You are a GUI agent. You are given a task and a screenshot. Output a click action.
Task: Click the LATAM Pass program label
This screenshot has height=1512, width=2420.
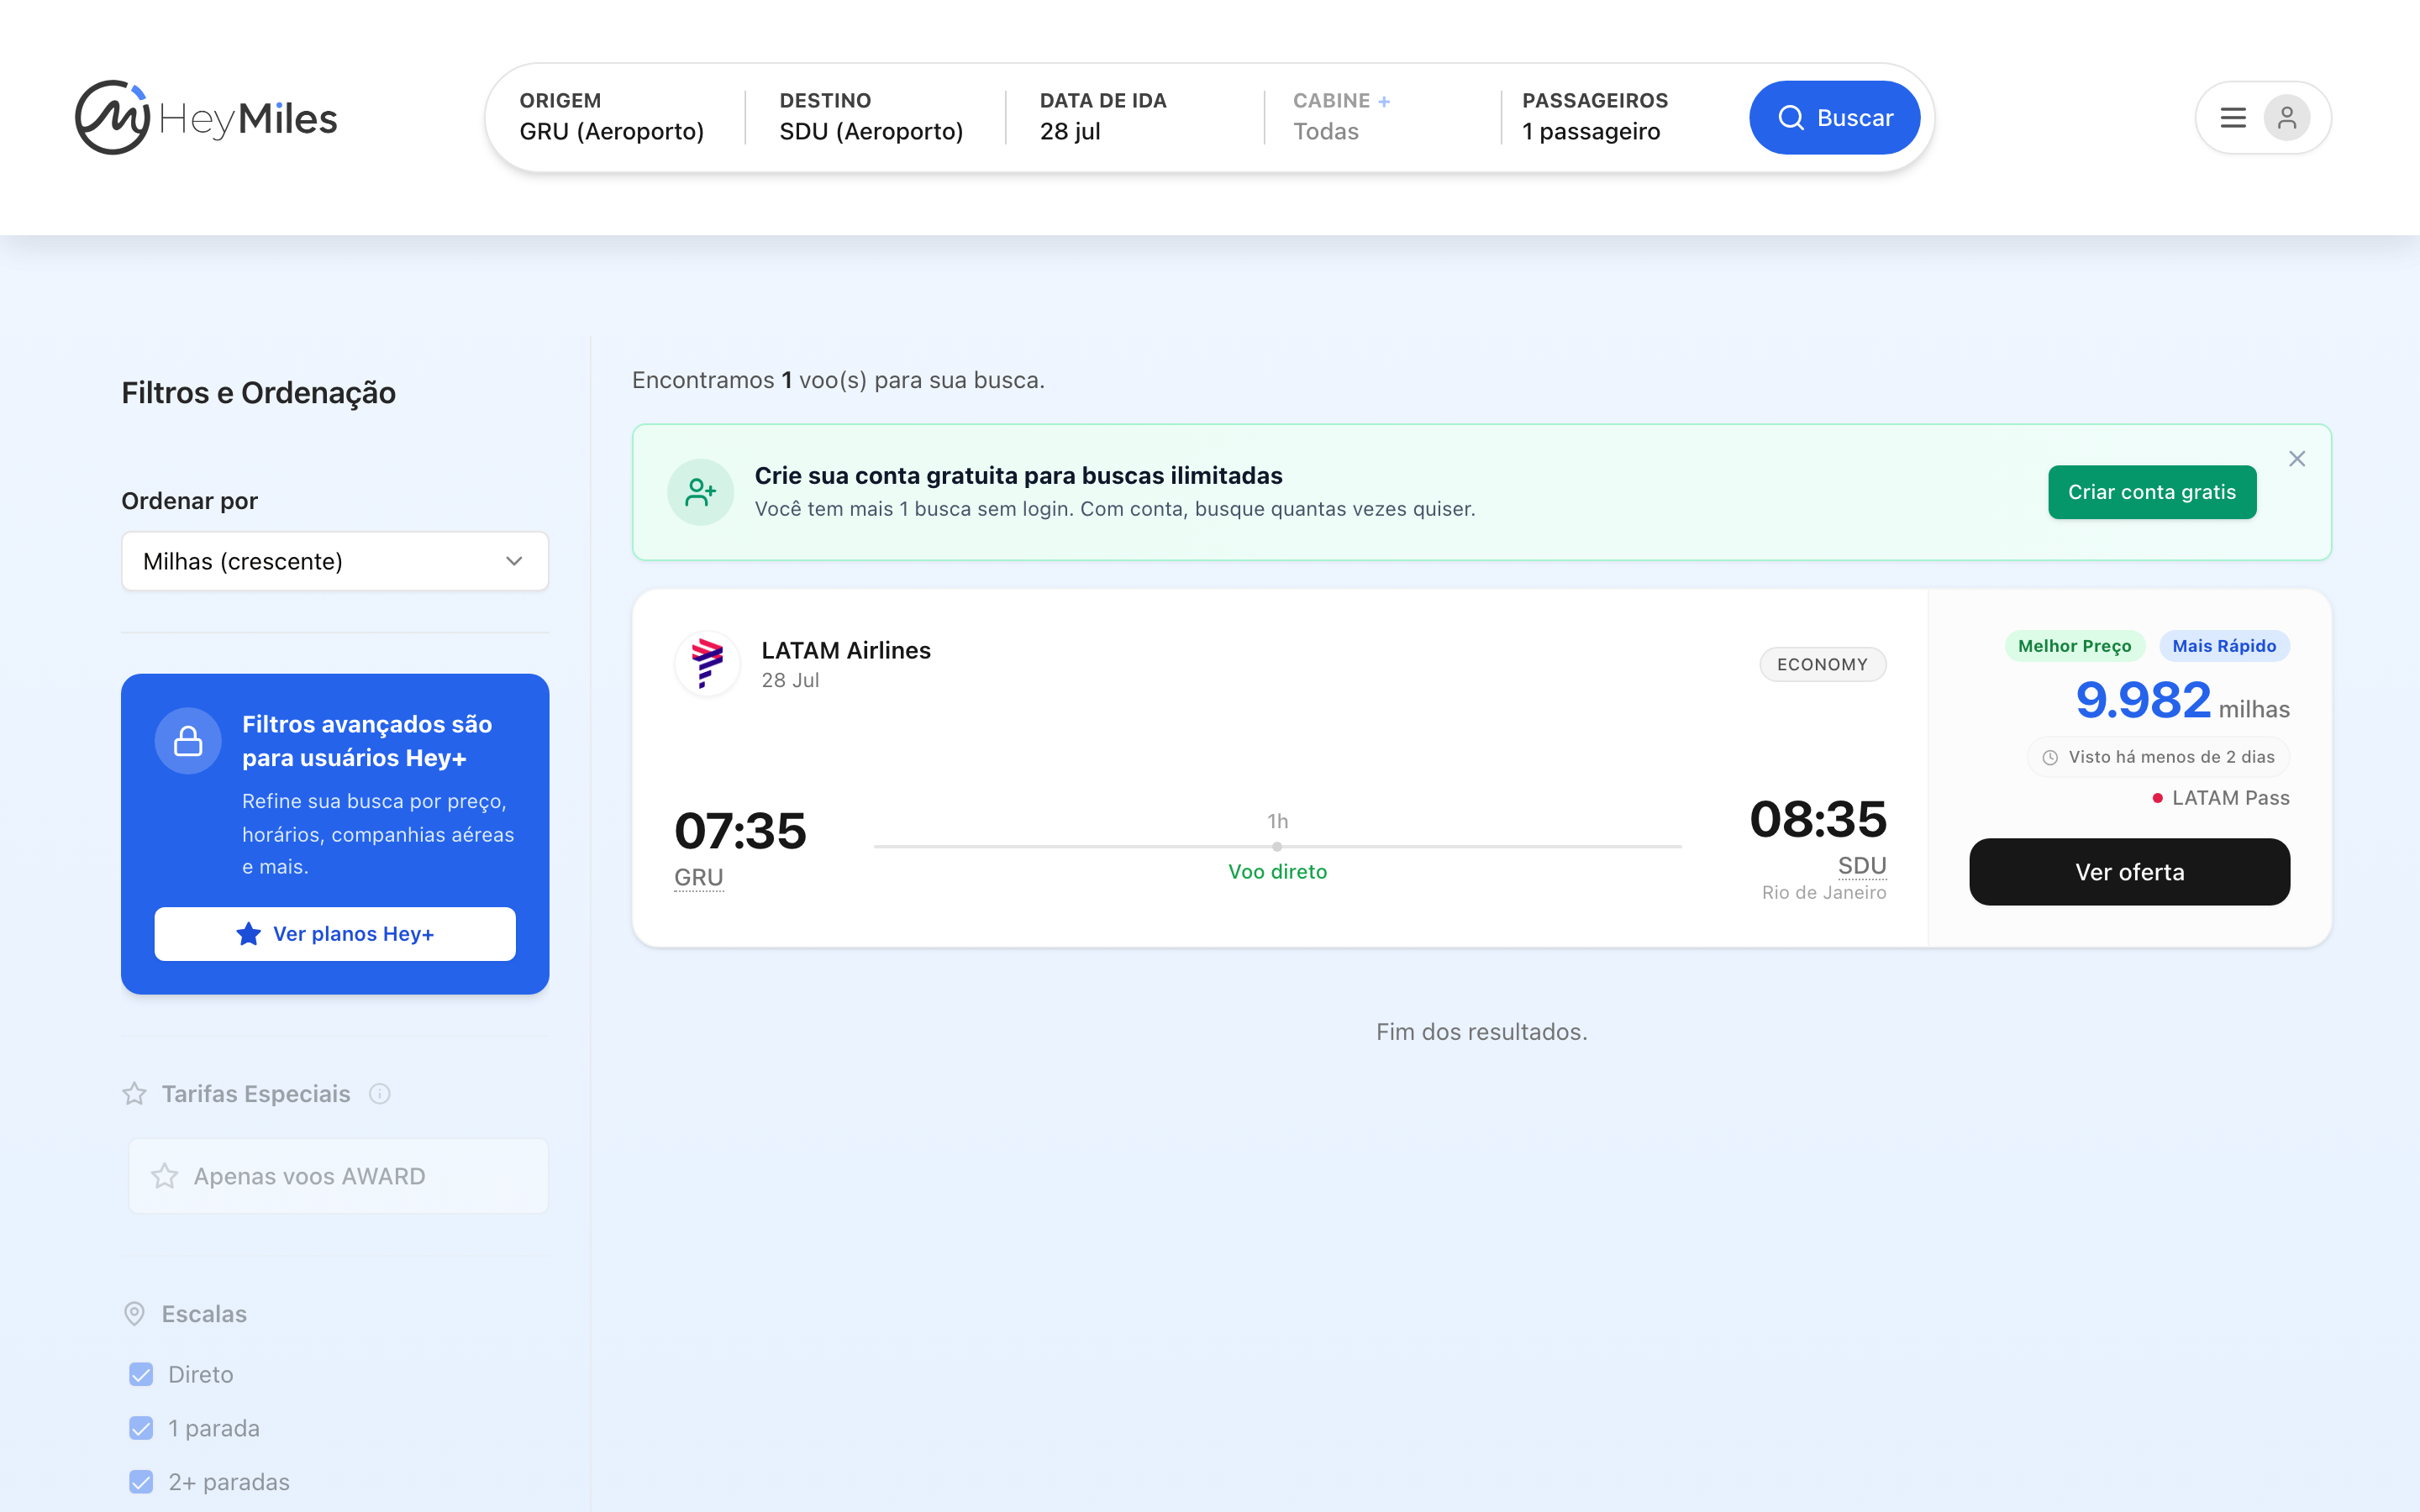2231,798
